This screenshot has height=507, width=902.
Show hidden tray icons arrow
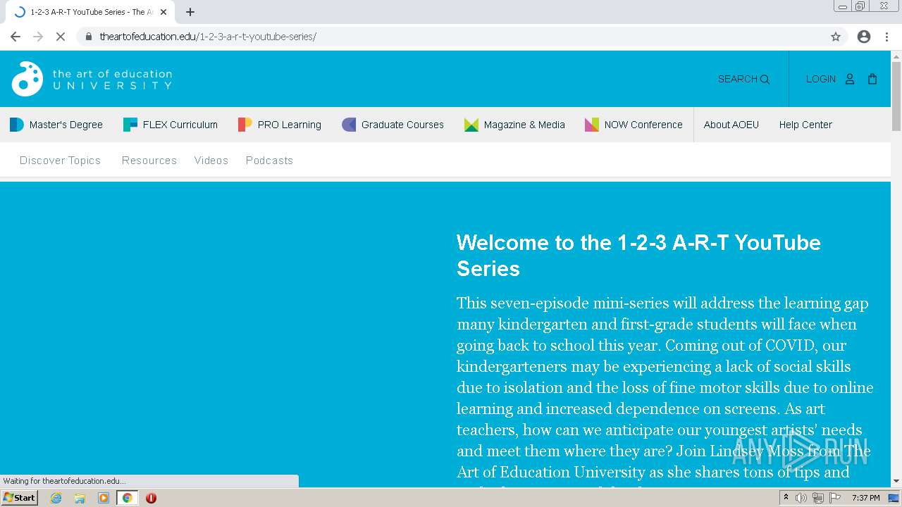point(786,498)
